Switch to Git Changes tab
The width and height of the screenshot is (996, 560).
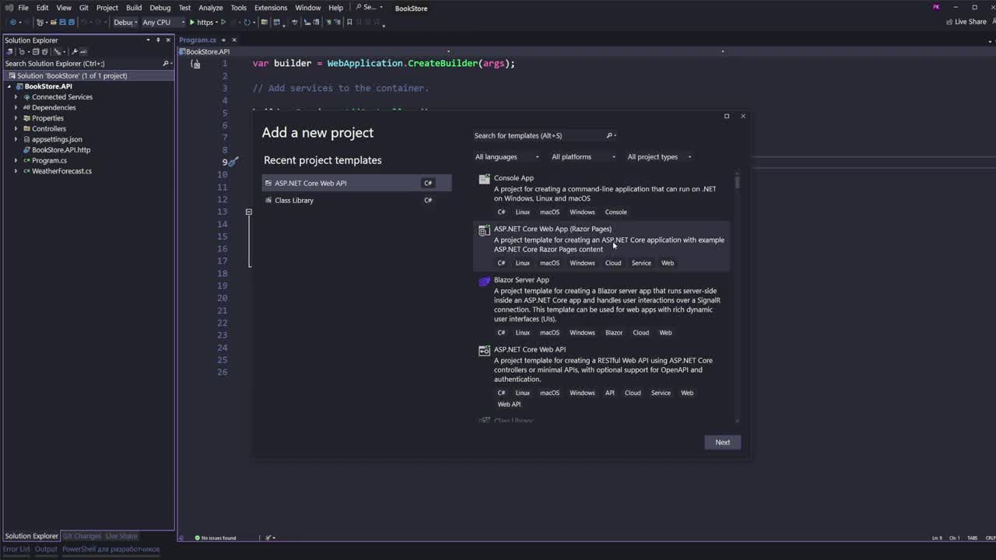pos(82,536)
